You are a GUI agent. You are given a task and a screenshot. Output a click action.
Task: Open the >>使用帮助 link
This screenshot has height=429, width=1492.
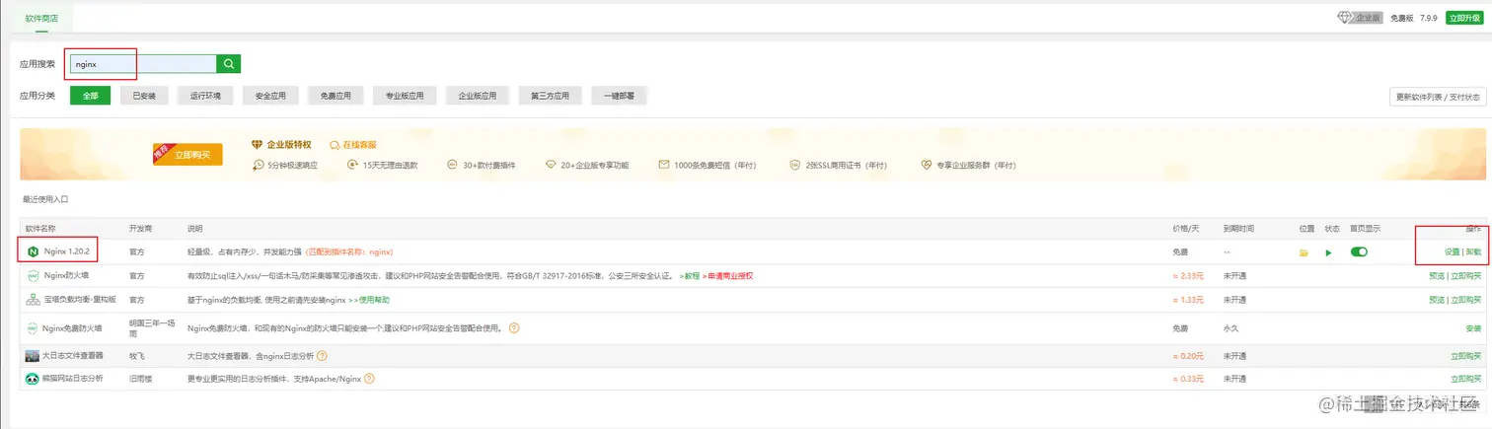click(369, 300)
